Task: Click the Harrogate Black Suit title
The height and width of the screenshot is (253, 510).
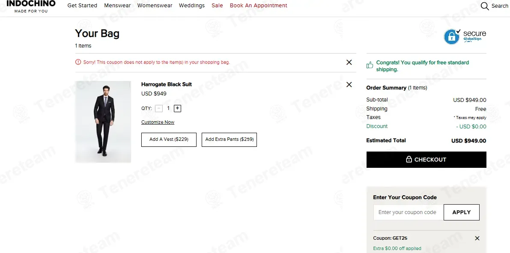Action: (x=167, y=84)
